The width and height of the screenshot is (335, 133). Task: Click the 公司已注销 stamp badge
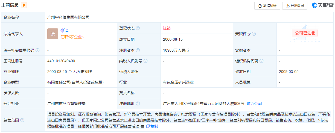[x=305, y=33]
